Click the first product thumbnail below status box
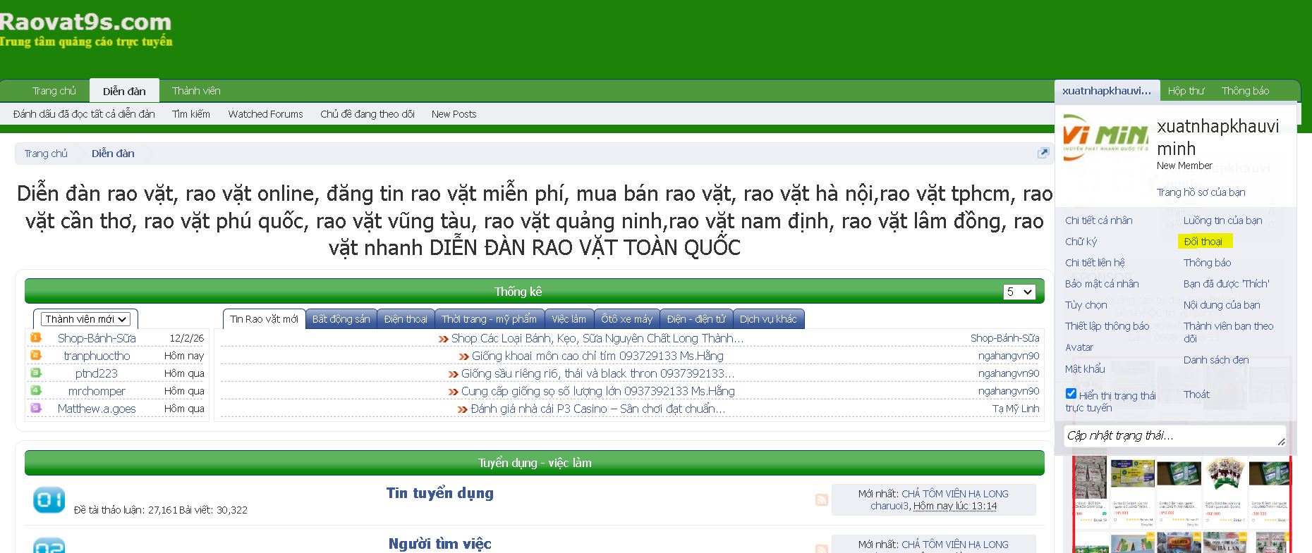The height and width of the screenshot is (553, 1312). pos(1090,490)
